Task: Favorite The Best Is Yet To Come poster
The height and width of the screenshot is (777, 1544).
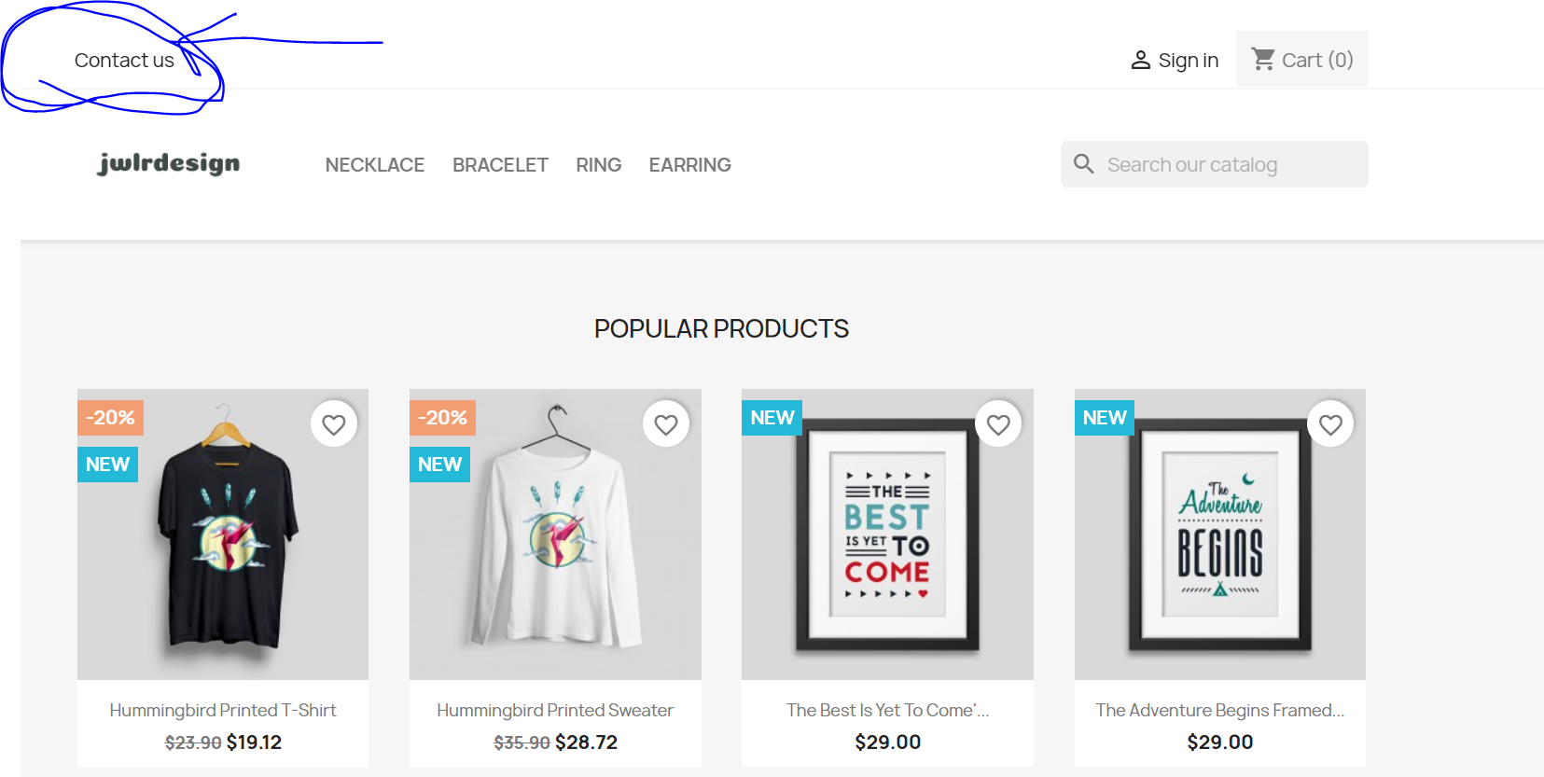Action: (998, 424)
